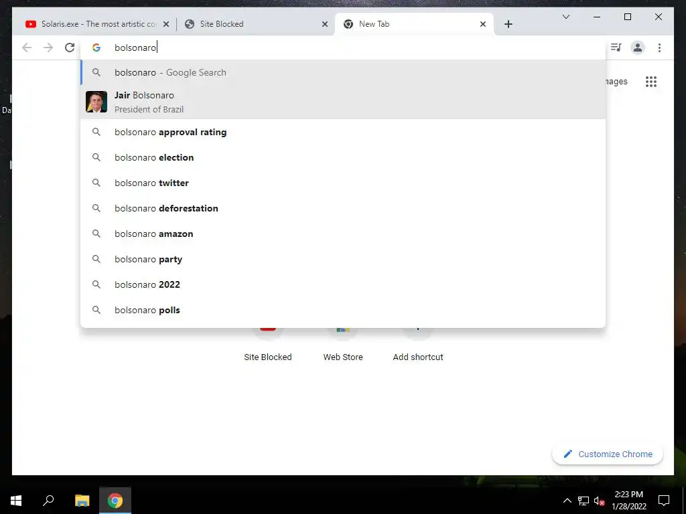Open the media control playlist icon

pos(616,48)
